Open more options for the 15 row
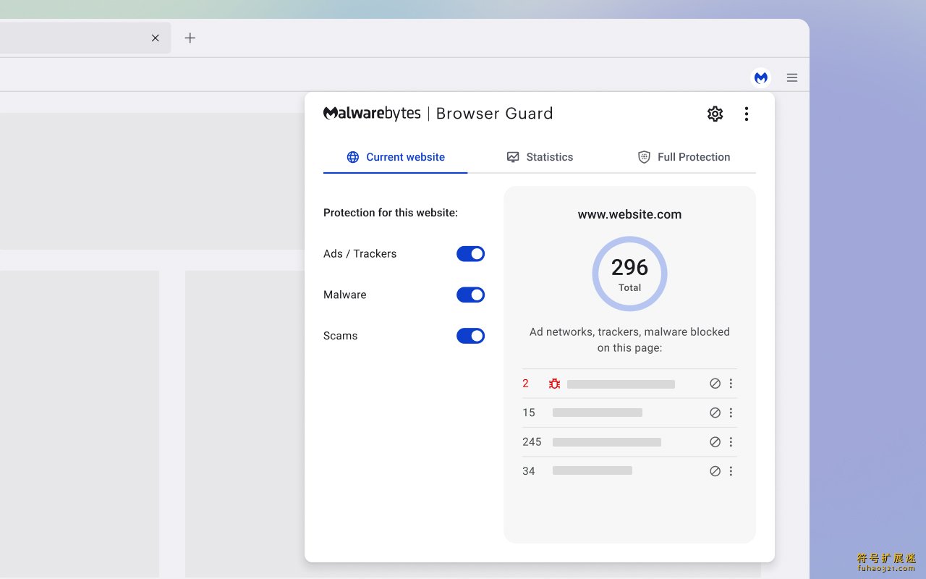926x579 pixels. pyautogui.click(x=731, y=413)
